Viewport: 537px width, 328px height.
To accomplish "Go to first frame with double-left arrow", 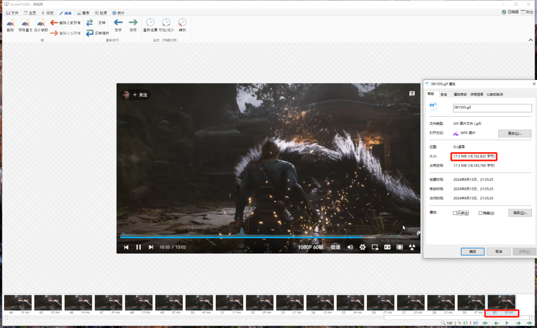I will point(485,323).
